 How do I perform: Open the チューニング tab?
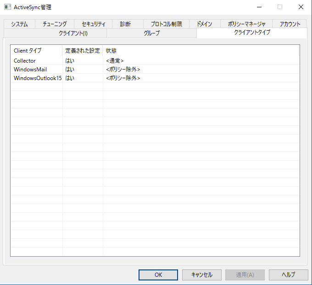tap(55, 24)
